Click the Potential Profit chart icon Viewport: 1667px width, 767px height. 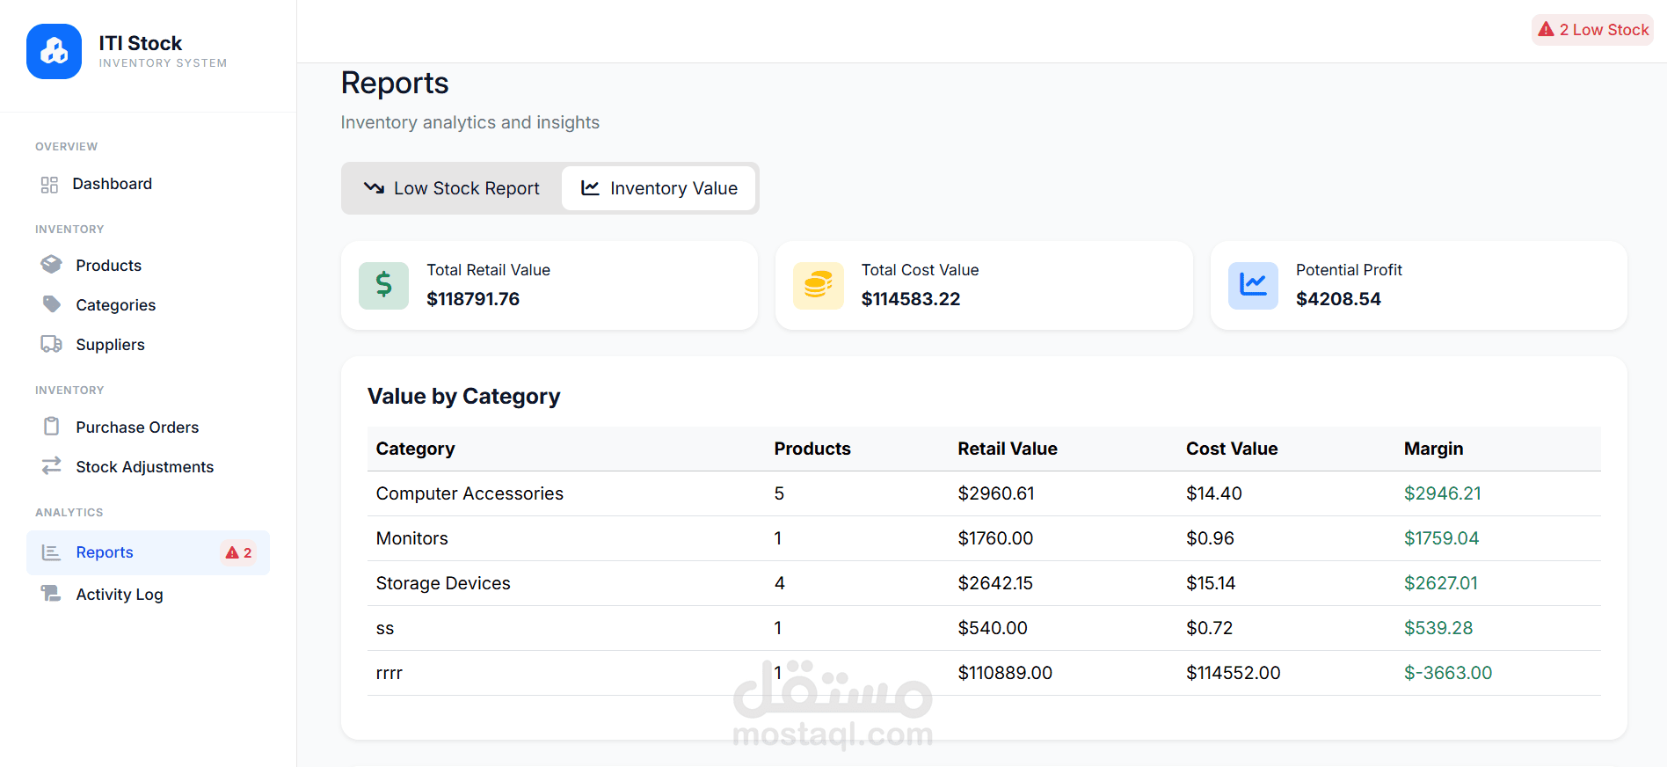(1252, 285)
